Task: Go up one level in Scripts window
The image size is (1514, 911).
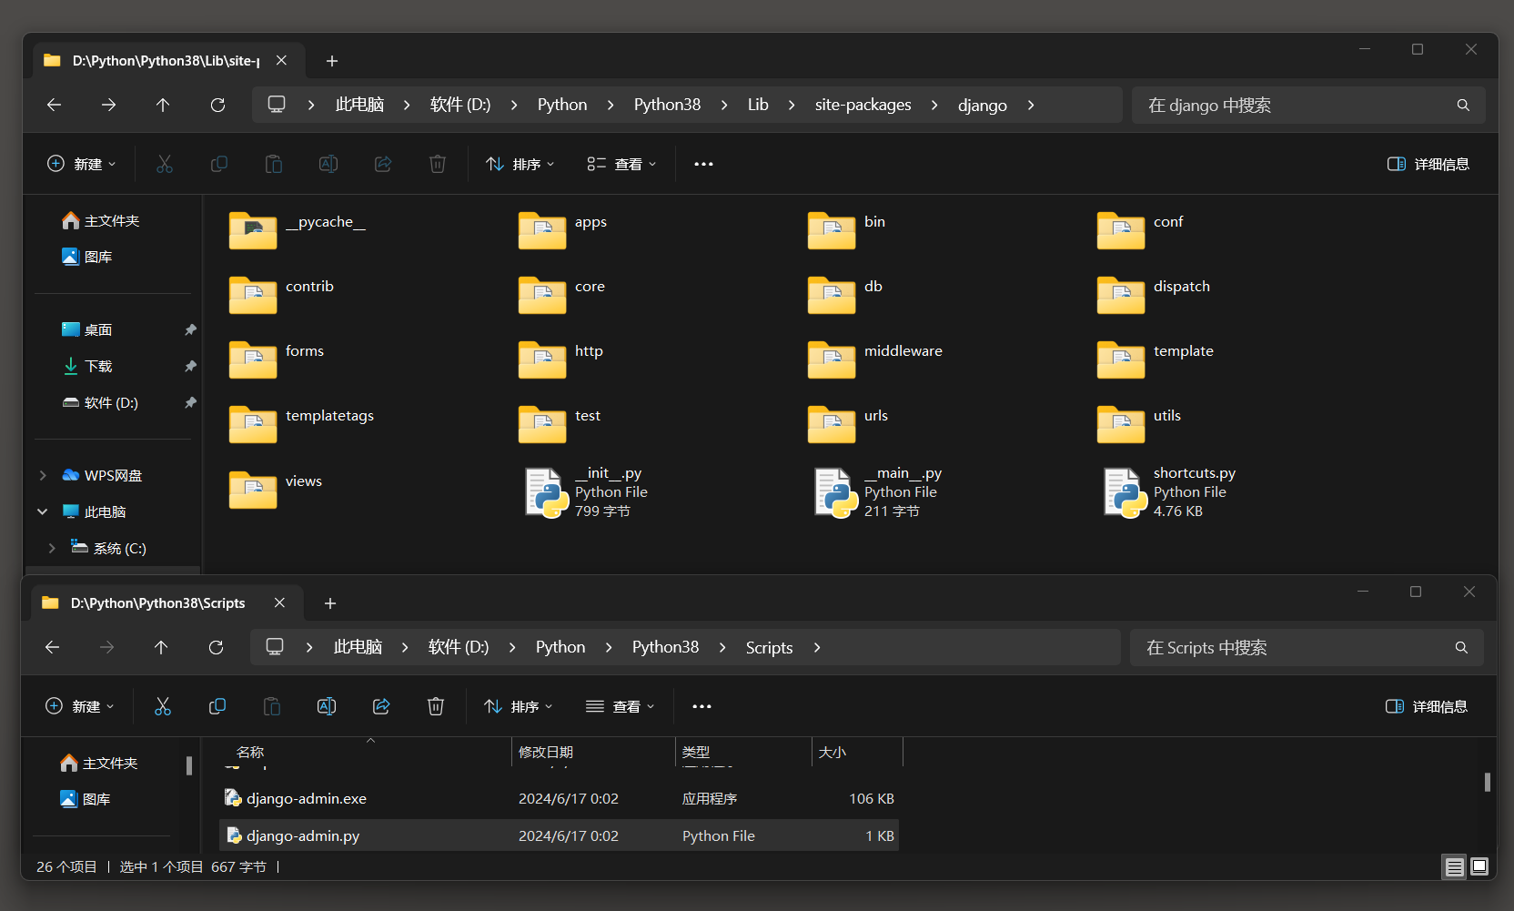Action: pyautogui.click(x=161, y=647)
